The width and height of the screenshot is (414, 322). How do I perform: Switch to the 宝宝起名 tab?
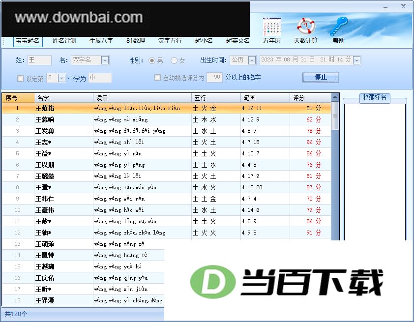[28, 41]
